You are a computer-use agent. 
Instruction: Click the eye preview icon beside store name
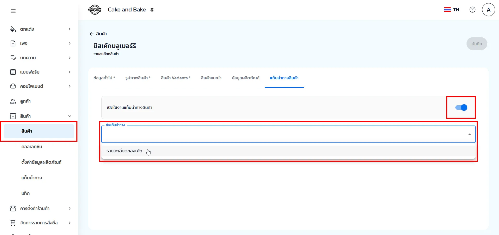(152, 10)
